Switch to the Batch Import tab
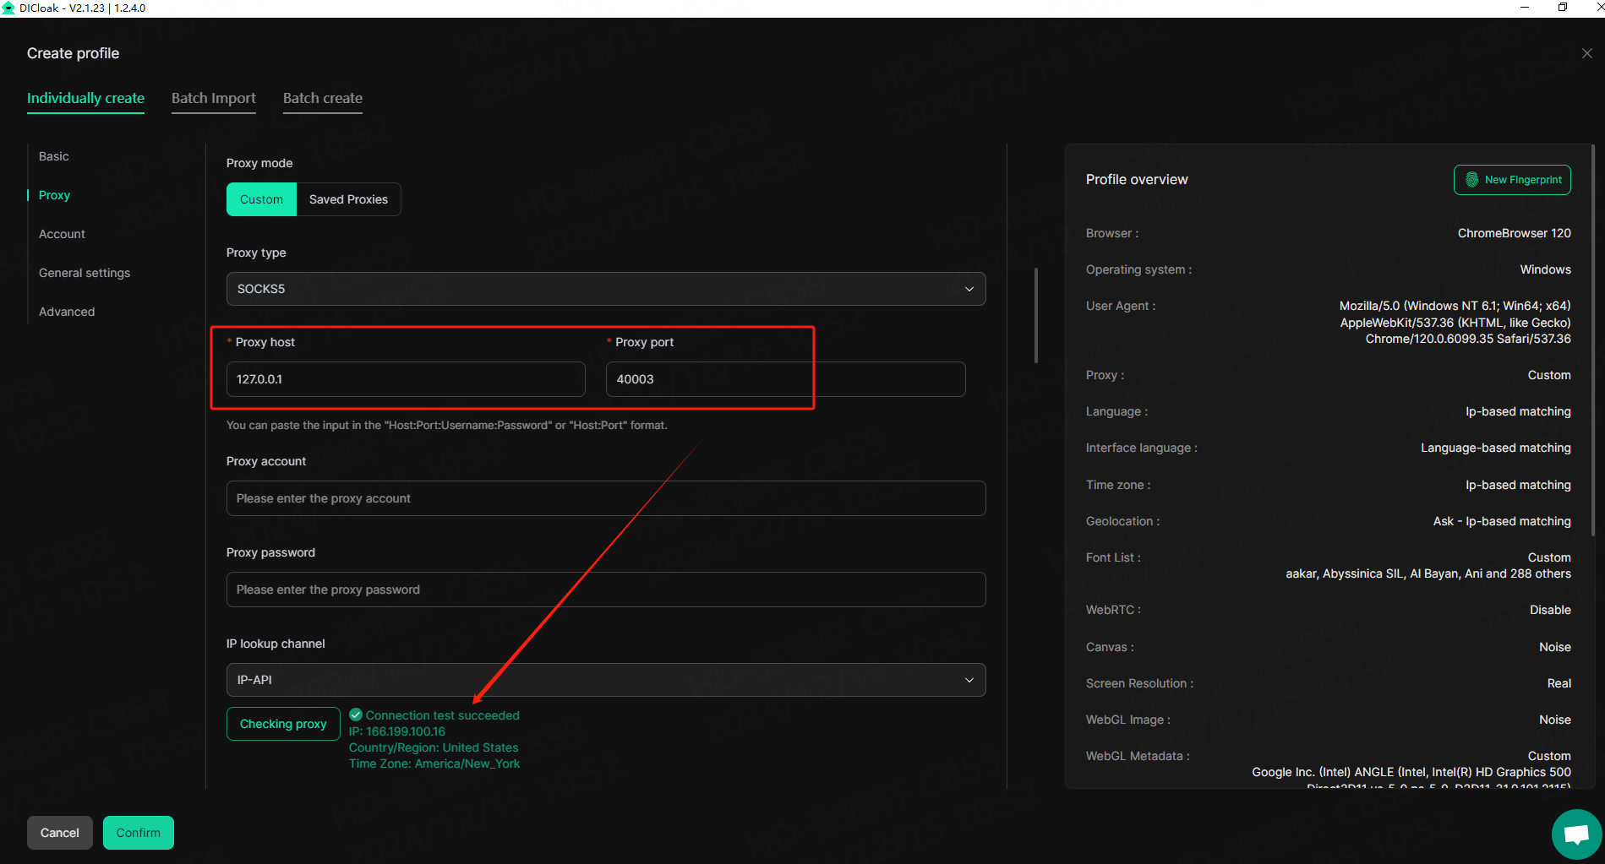1605x864 pixels. (x=213, y=98)
